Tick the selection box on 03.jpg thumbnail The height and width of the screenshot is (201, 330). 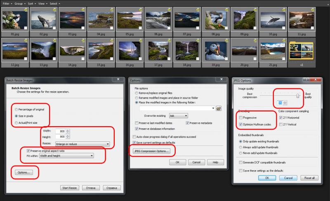coord(83,28)
